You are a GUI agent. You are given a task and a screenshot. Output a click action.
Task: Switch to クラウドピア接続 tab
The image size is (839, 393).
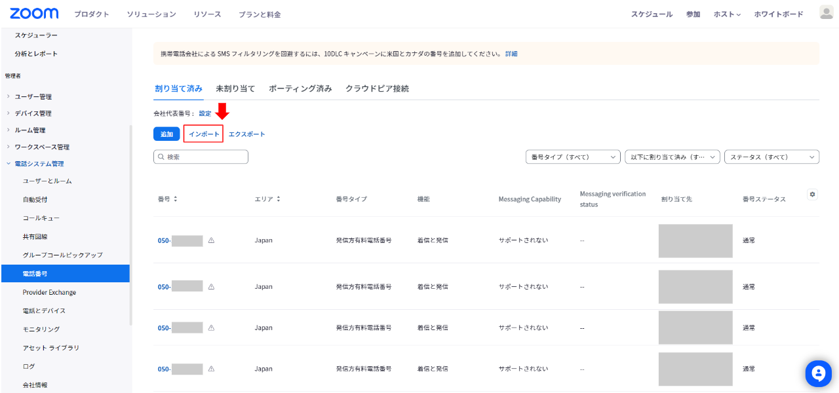(377, 88)
